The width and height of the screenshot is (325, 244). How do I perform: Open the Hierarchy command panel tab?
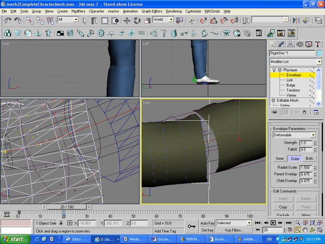(291, 44)
